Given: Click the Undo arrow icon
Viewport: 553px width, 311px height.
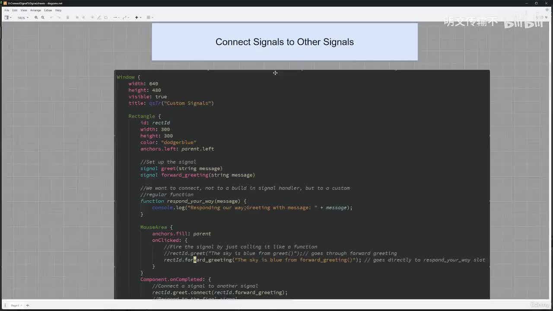Looking at the screenshot, I should [52, 18].
